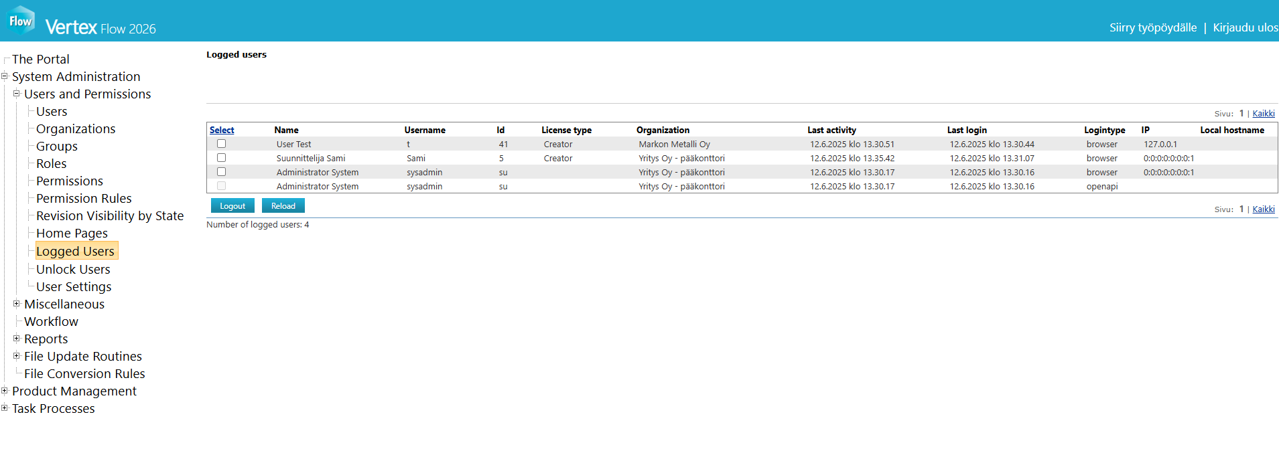Click the Select column header link
Viewport: 1279px width, 453px height.
tap(222, 130)
